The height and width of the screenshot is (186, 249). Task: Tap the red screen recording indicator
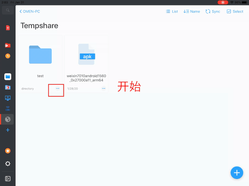(x=223, y=2)
